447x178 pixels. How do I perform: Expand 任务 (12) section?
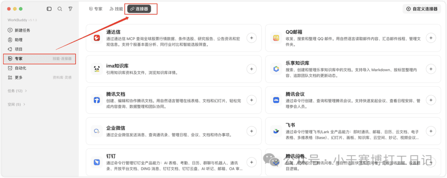click(17, 91)
